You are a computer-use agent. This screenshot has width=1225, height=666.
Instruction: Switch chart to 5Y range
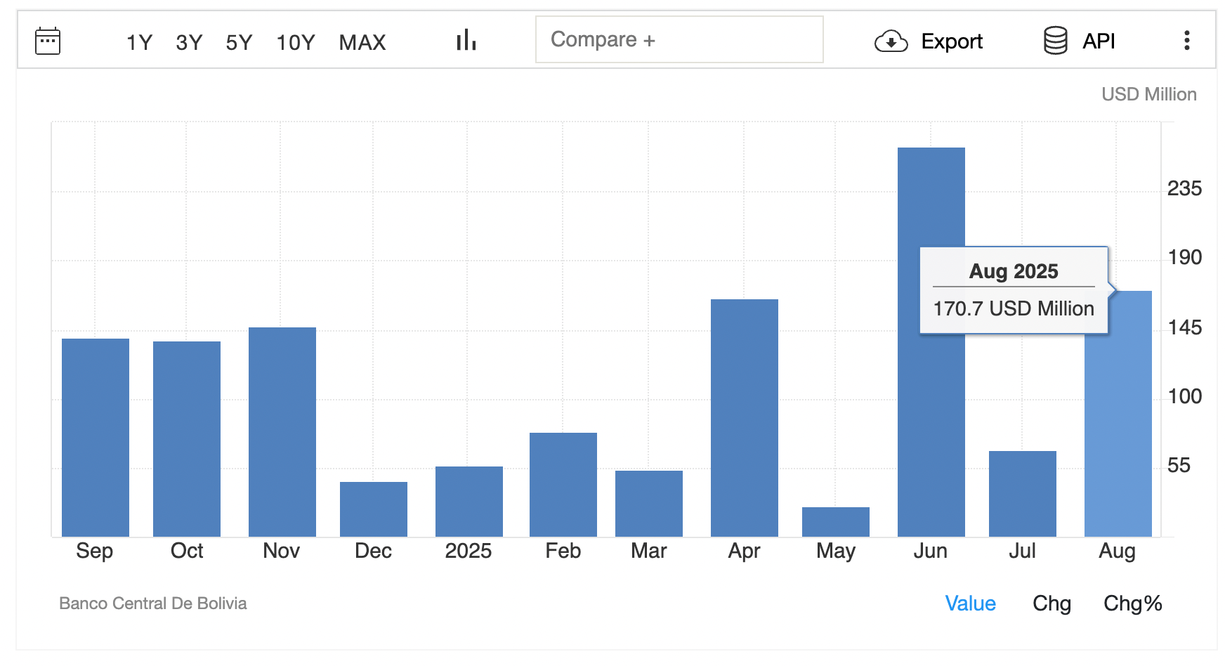coord(239,43)
